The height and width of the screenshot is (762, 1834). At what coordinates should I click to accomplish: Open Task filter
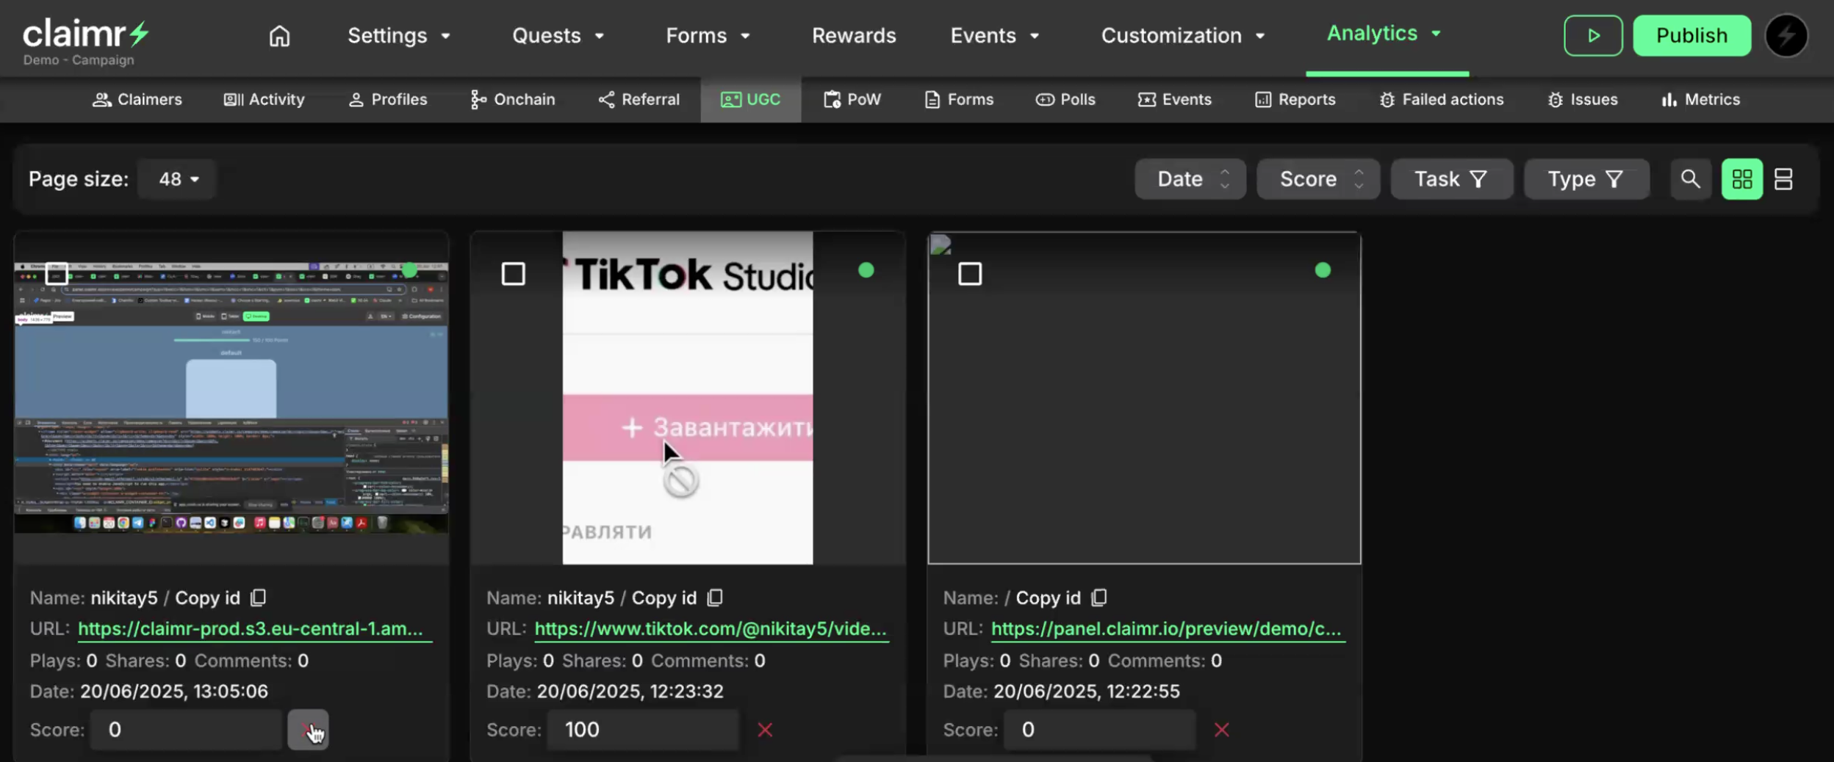point(1451,179)
